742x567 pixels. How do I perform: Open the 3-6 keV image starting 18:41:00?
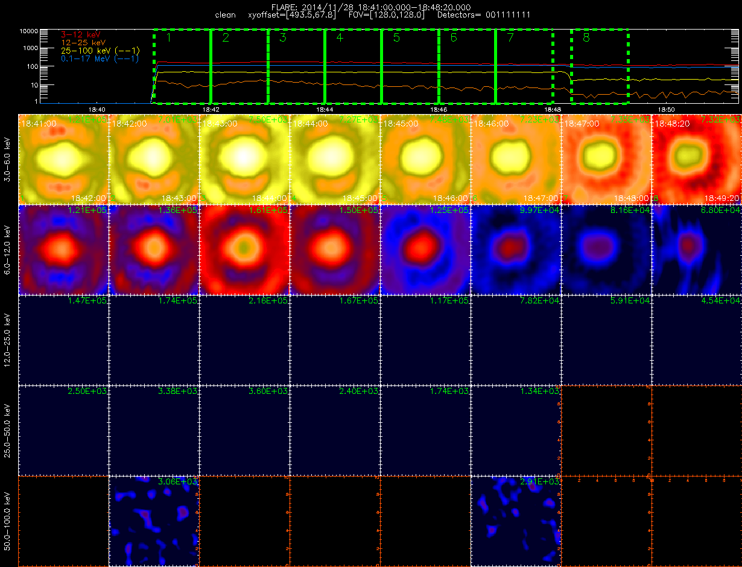[x=64, y=159]
